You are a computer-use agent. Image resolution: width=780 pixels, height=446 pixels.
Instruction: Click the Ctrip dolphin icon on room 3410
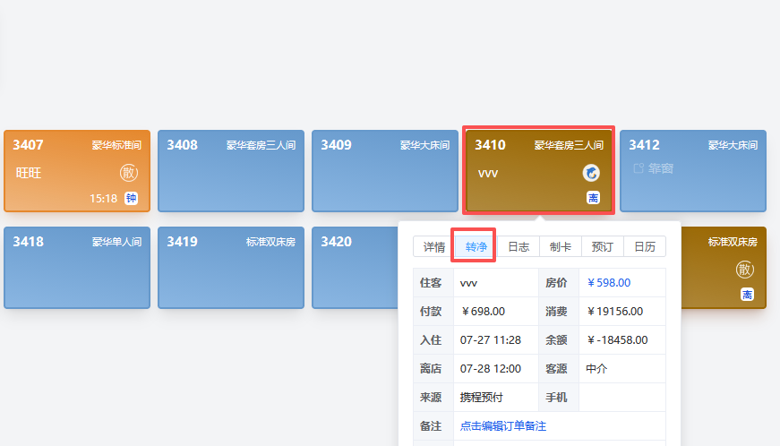point(591,173)
